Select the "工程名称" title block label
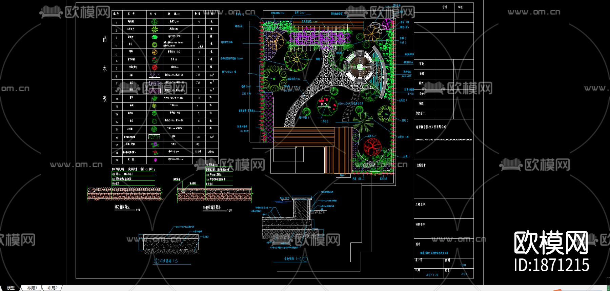The width and height of the screenshot is (610, 291). point(420,205)
